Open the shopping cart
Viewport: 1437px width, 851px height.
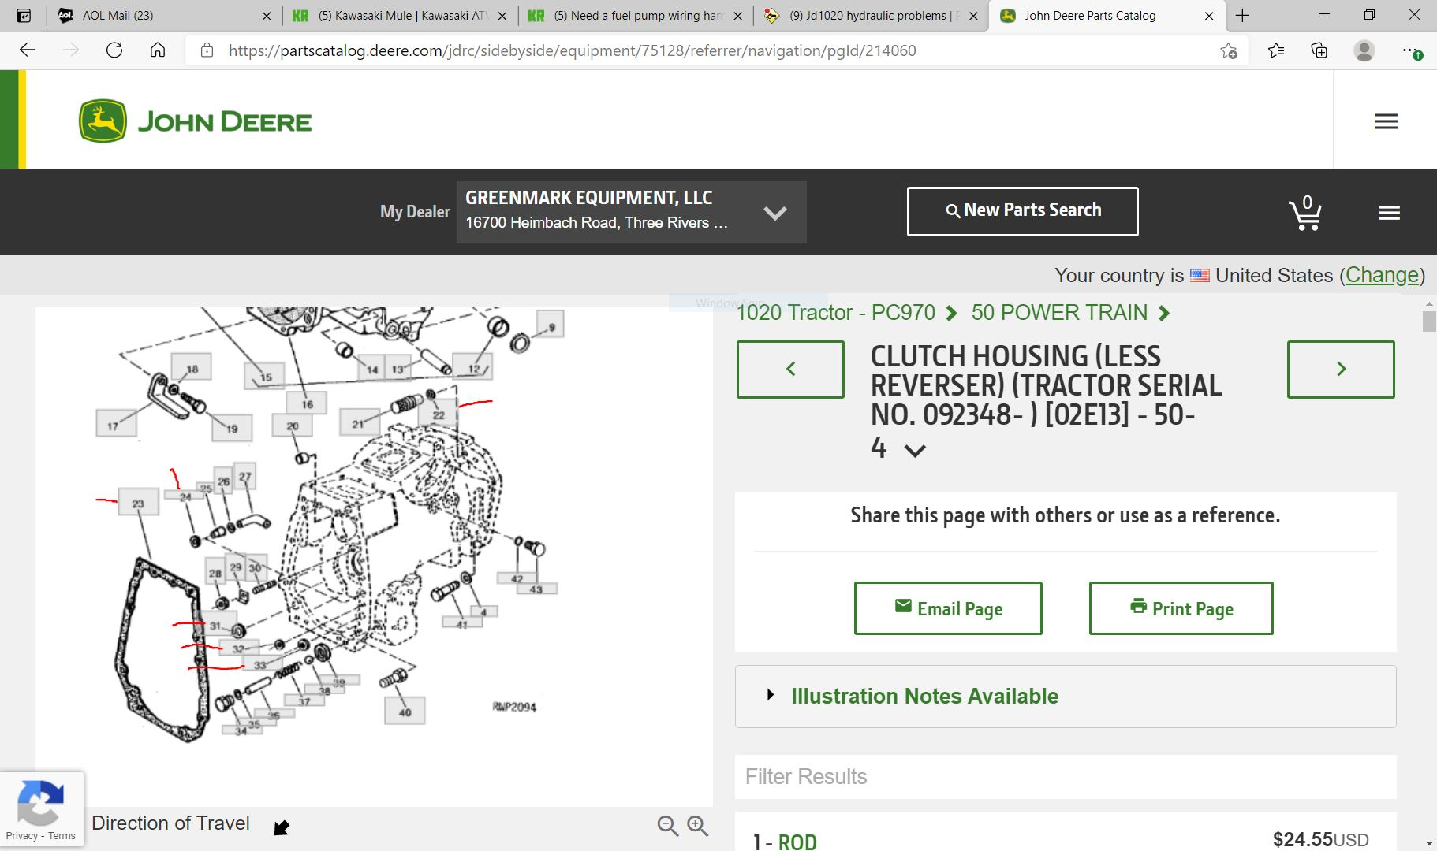point(1305,213)
